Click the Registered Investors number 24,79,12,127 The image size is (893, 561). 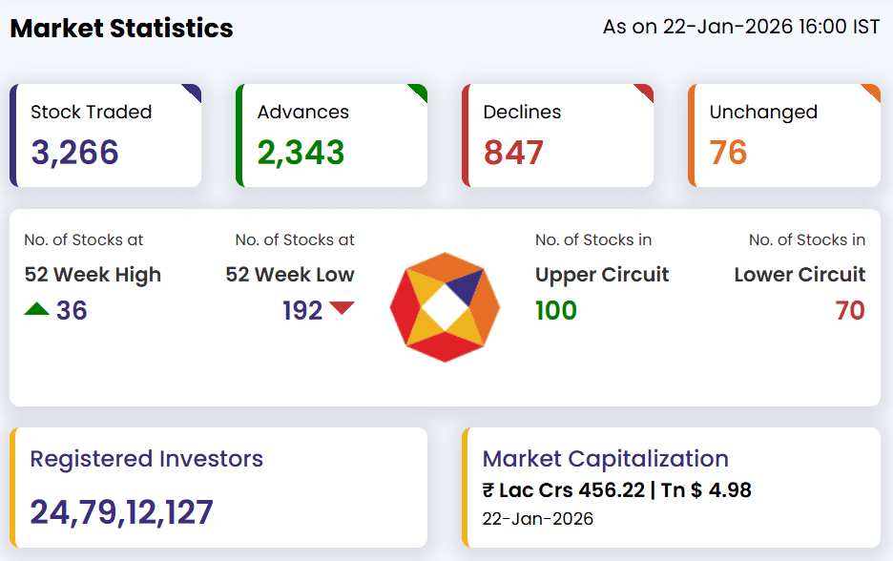click(121, 512)
